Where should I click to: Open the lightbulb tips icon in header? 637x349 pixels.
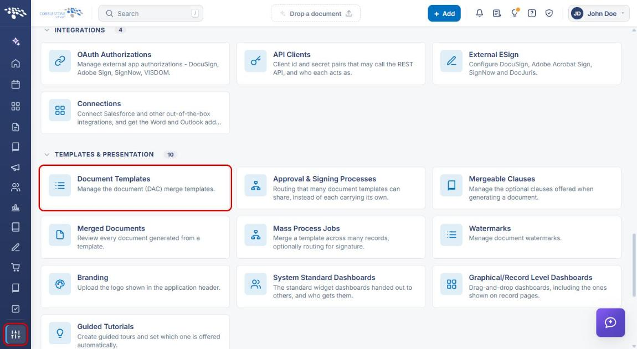point(515,13)
